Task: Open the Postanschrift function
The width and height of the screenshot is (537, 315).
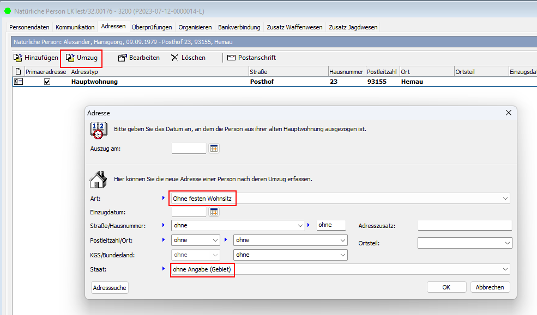Action: pyautogui.click(x=251, y=58)
